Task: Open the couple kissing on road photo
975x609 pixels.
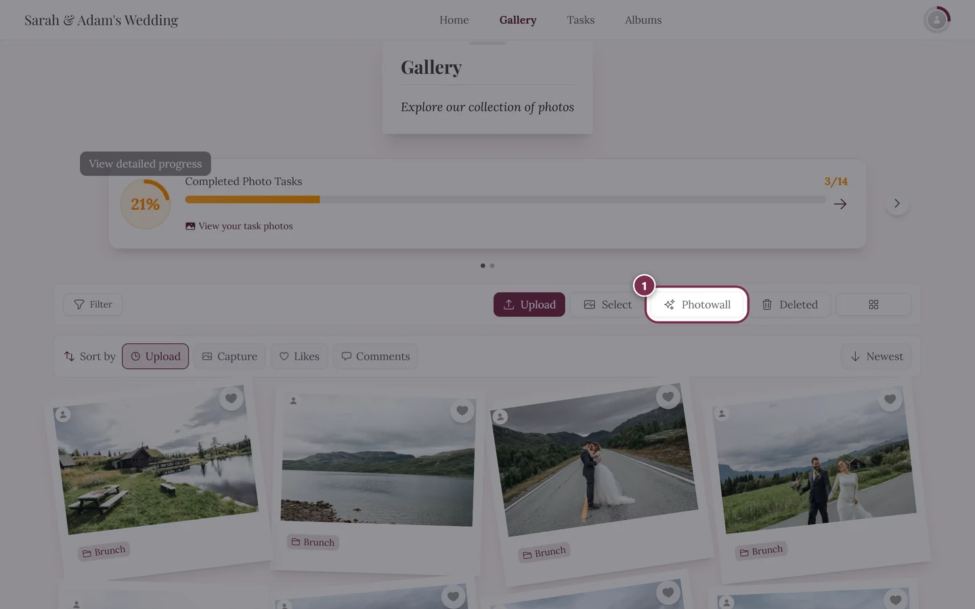Action: click(594, 461)
